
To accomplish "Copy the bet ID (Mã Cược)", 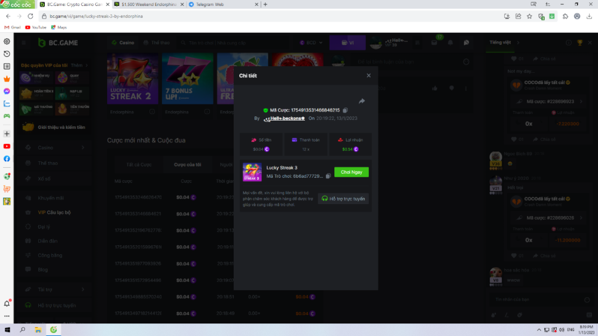I will [346, 110].
